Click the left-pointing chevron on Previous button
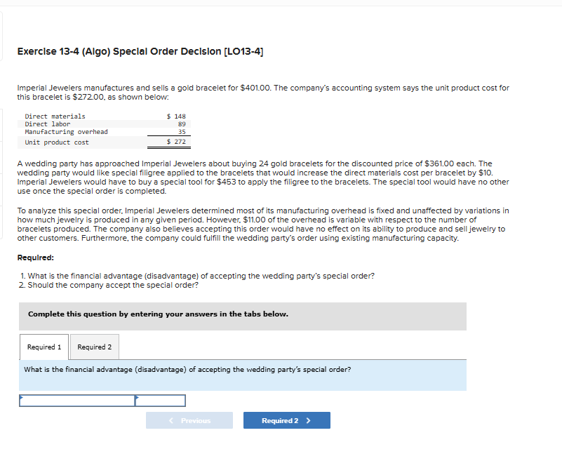 [170, 420]
